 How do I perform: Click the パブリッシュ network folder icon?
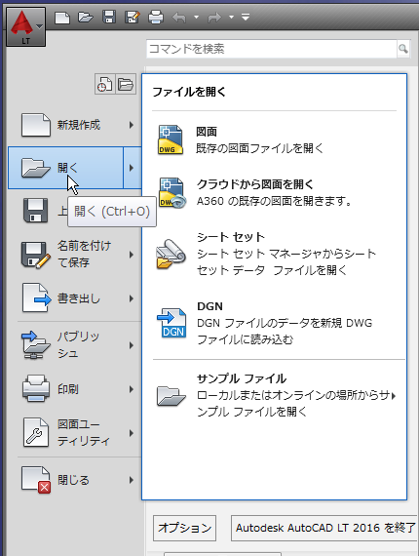pos(36,345)
